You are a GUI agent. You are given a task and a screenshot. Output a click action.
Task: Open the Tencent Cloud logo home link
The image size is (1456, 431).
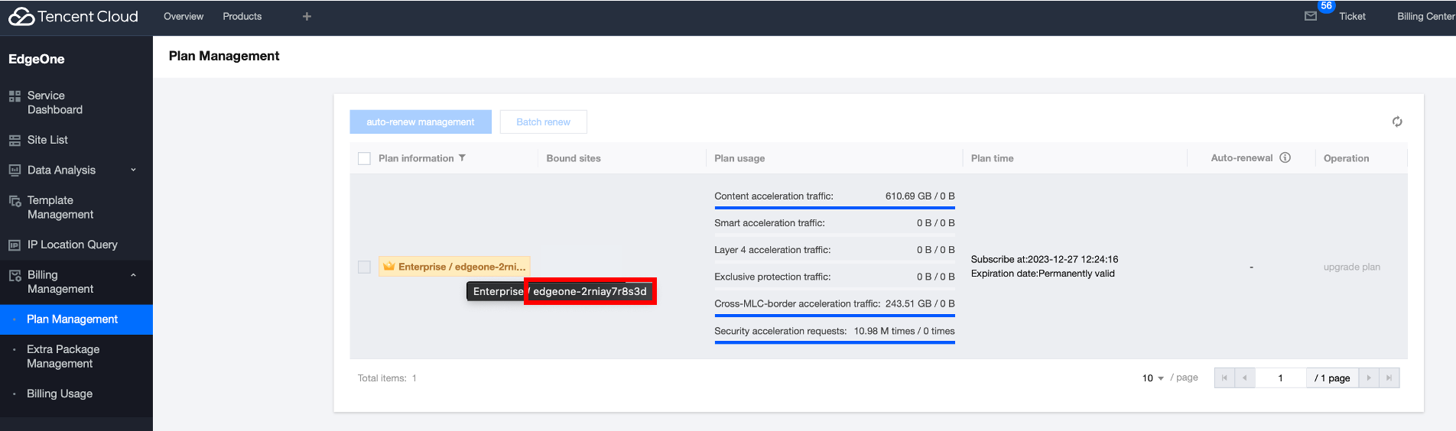(73, 16)
